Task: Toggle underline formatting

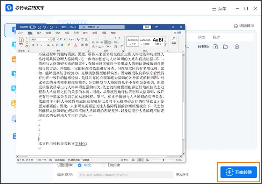Action: (x=41, y=45)
